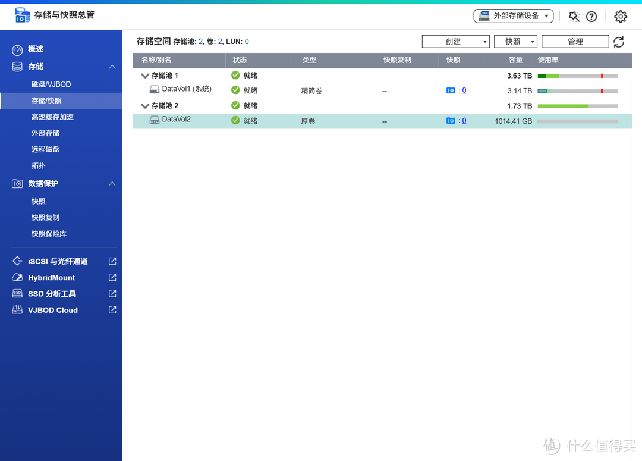The width and height of the screenshot is (642, 461).
Task: Switch to the 快照保险库 section
Action: pyautogui.click(x=50, y=233)
